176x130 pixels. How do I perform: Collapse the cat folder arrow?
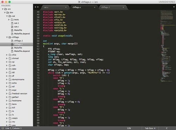click(7, 16)
